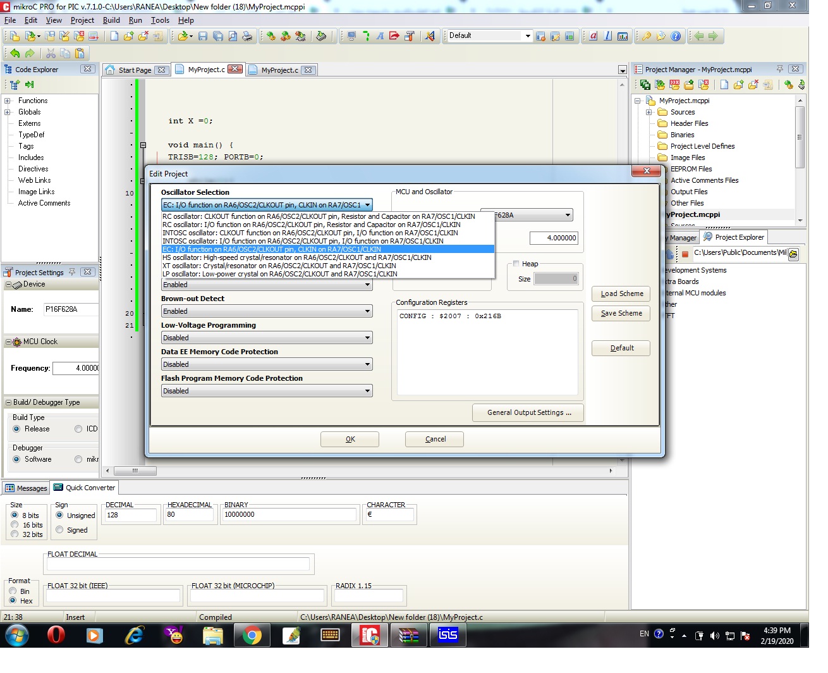Open Print Preview from the toolbar

point(233,36)
